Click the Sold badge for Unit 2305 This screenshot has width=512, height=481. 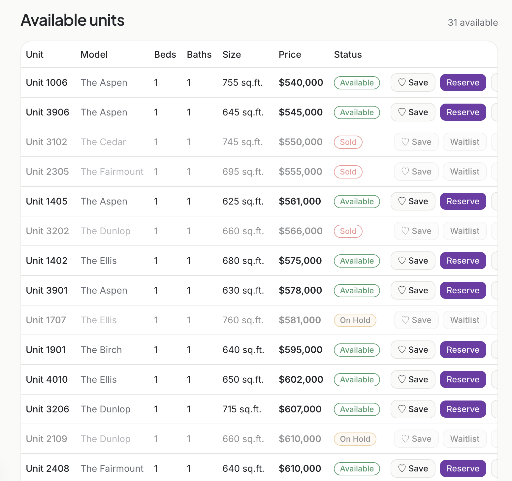tap(348, 172)
